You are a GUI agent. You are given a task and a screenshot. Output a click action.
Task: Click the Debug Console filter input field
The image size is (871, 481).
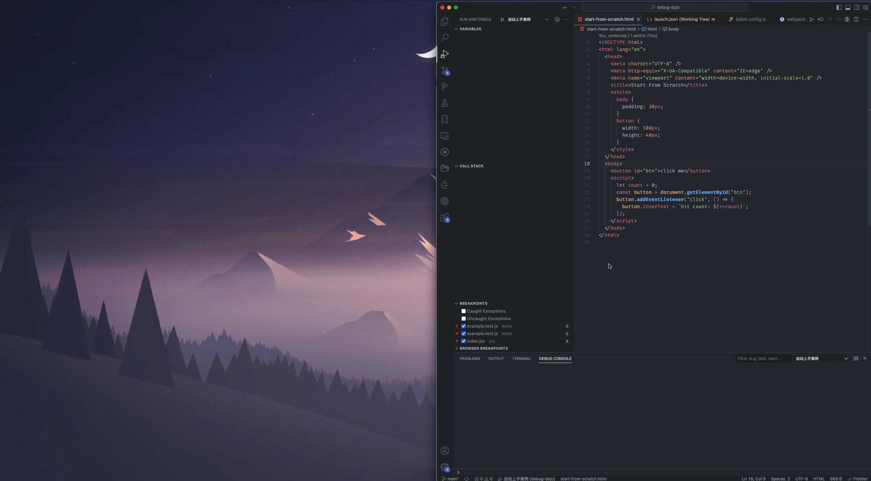[763, 358]
